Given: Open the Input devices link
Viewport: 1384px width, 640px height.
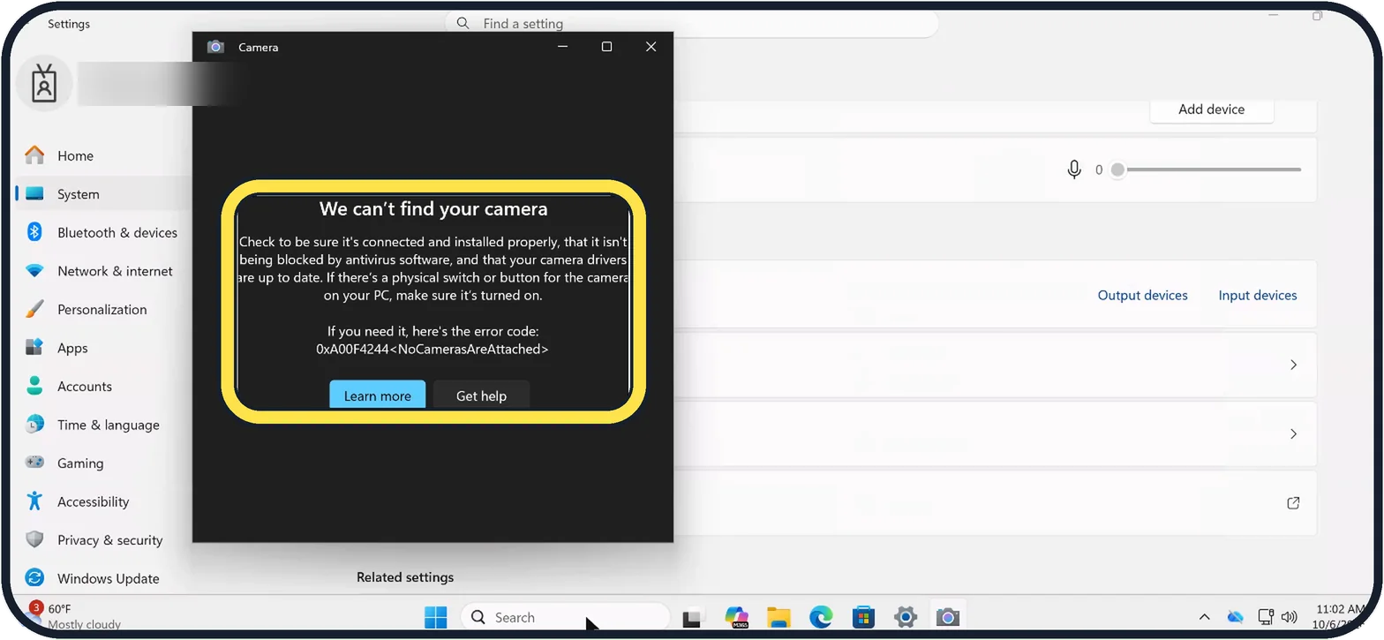Looking at the screenshot, I should point(1258,295).
